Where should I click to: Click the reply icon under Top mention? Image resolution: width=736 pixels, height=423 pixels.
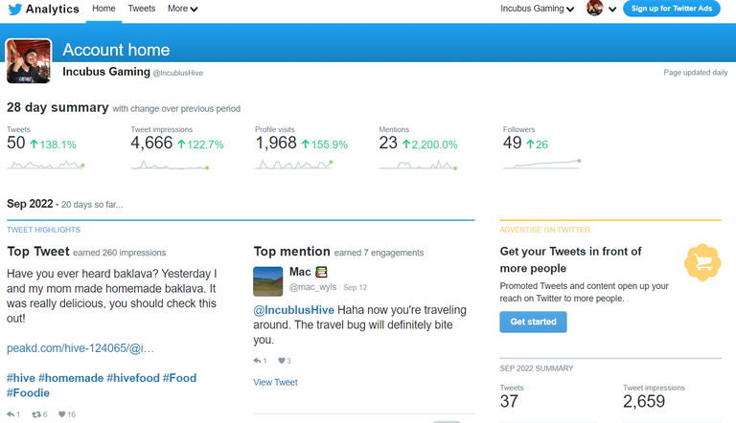point(257,361)
